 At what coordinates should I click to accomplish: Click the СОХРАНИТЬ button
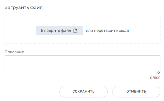click(84, 92)
